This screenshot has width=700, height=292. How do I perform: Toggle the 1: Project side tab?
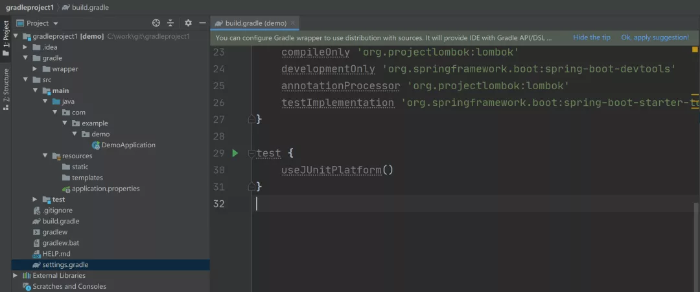pyautogui.click(x=6, y=39)
